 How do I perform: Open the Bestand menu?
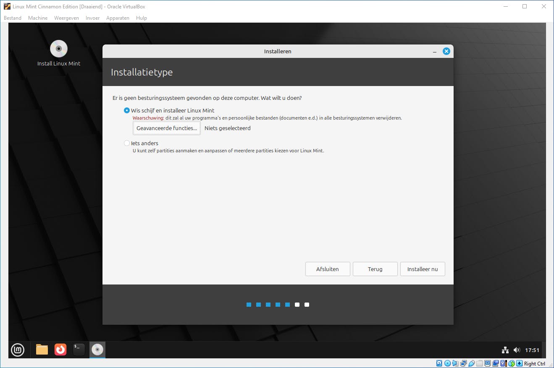click(13, 18)
